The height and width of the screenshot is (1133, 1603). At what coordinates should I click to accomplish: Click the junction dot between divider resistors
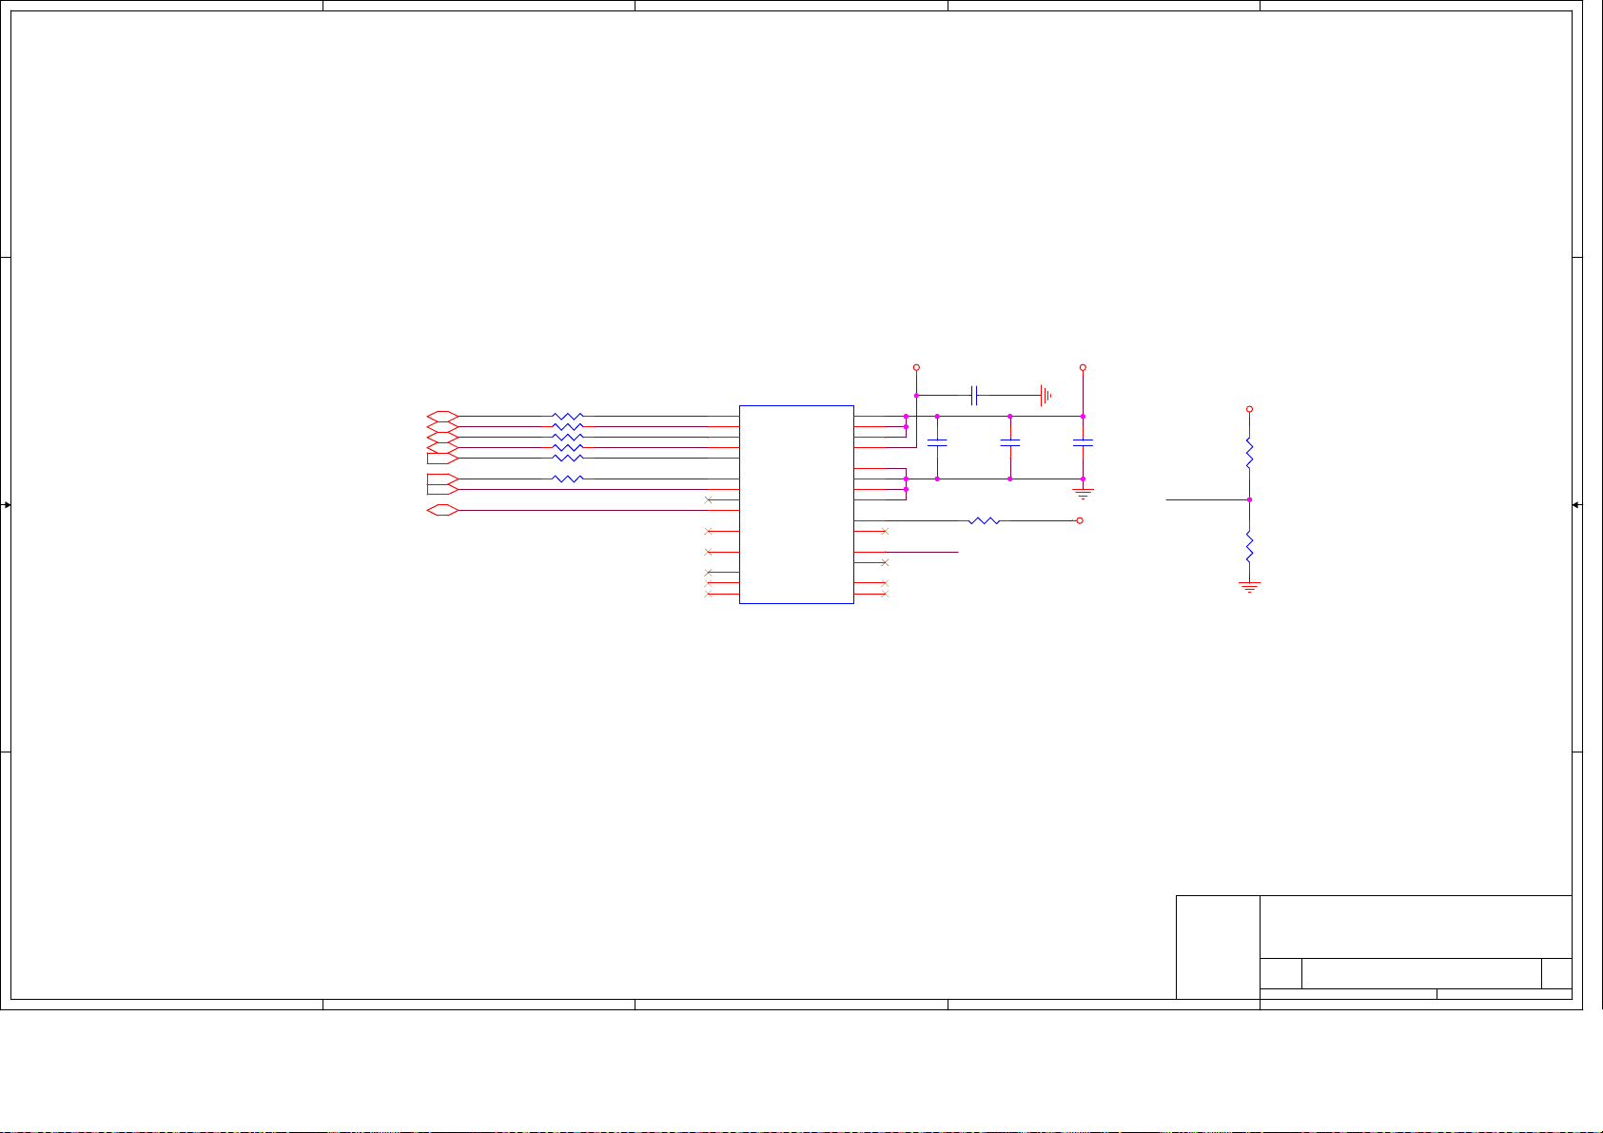[1249, 499]
